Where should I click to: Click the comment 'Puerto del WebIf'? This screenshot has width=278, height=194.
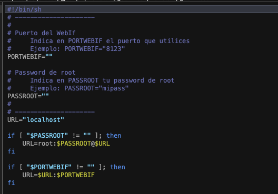click(x=45, y=33)
